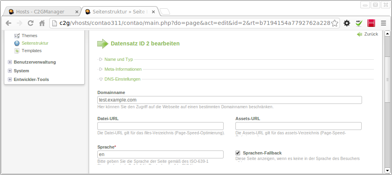392x175 pixels.
Task: Click the Datei-URL label
Action: point(108,119)
